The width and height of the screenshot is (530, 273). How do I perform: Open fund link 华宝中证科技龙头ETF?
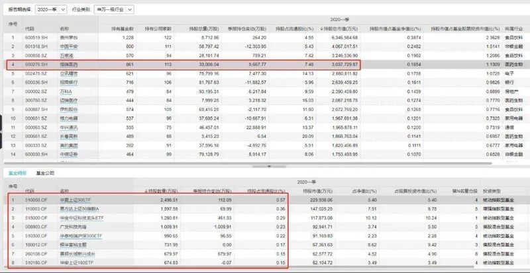click(x=81, y=218)
